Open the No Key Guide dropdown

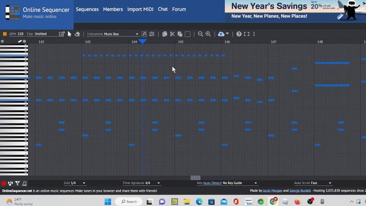point(240,183)
